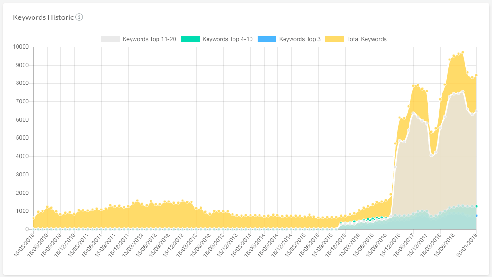Click the 15/12/2015 x-axis date label

click(x=335, y=245)
